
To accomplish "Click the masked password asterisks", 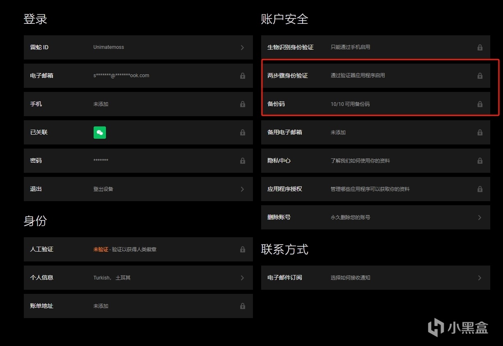I will coord(101,160).
